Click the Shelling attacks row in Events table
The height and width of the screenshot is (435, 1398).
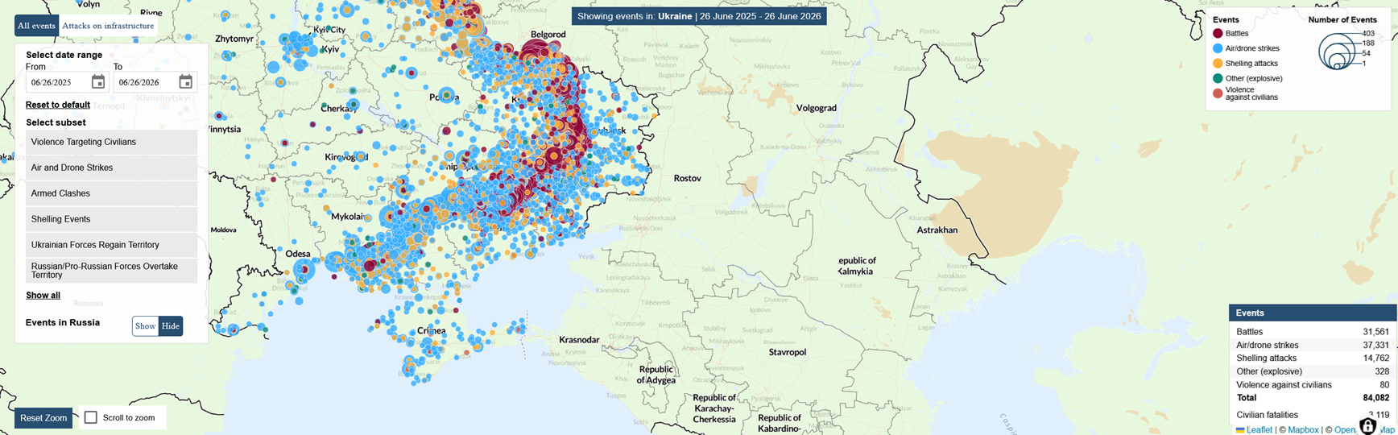(1313, 358)
